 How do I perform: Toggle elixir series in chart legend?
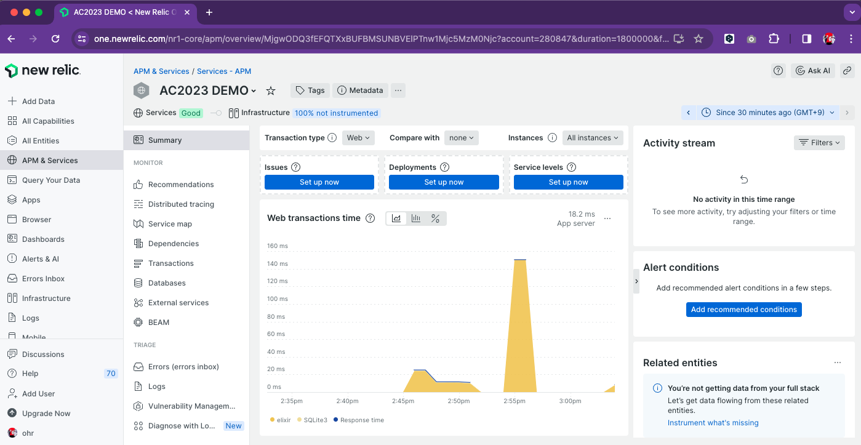coord(280,420)
